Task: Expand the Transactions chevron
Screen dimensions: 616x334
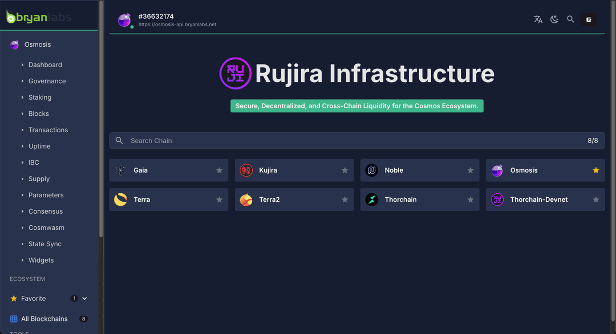Action: click(22, 130)
